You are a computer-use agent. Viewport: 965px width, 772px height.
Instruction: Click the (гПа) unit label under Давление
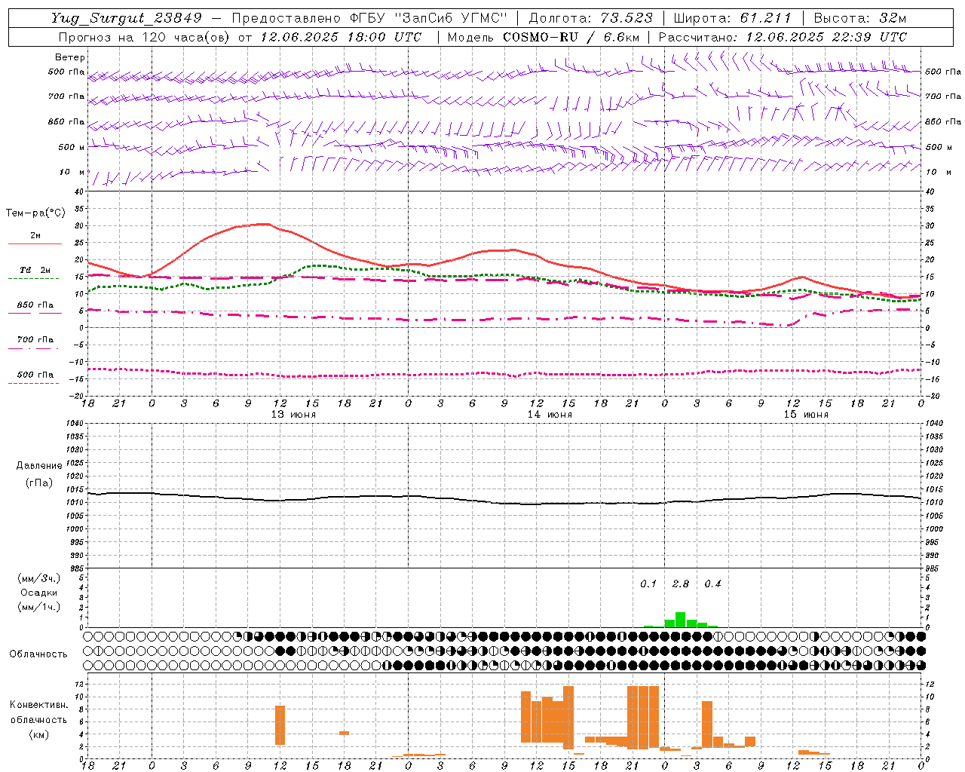tap(39, 483)
